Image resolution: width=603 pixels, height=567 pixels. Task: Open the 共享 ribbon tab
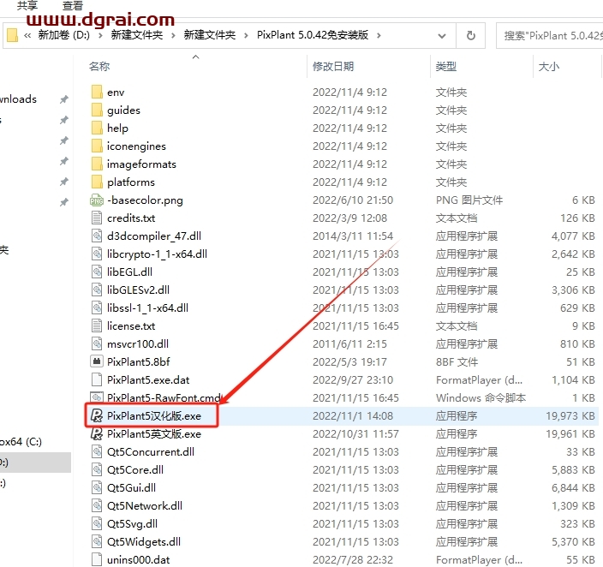pyautogui.click(x=27, y=5)
